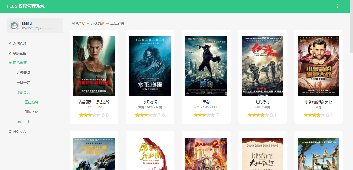Click the clock icon beside 任务调度
The image size is (353, 170).
[10, 131]
